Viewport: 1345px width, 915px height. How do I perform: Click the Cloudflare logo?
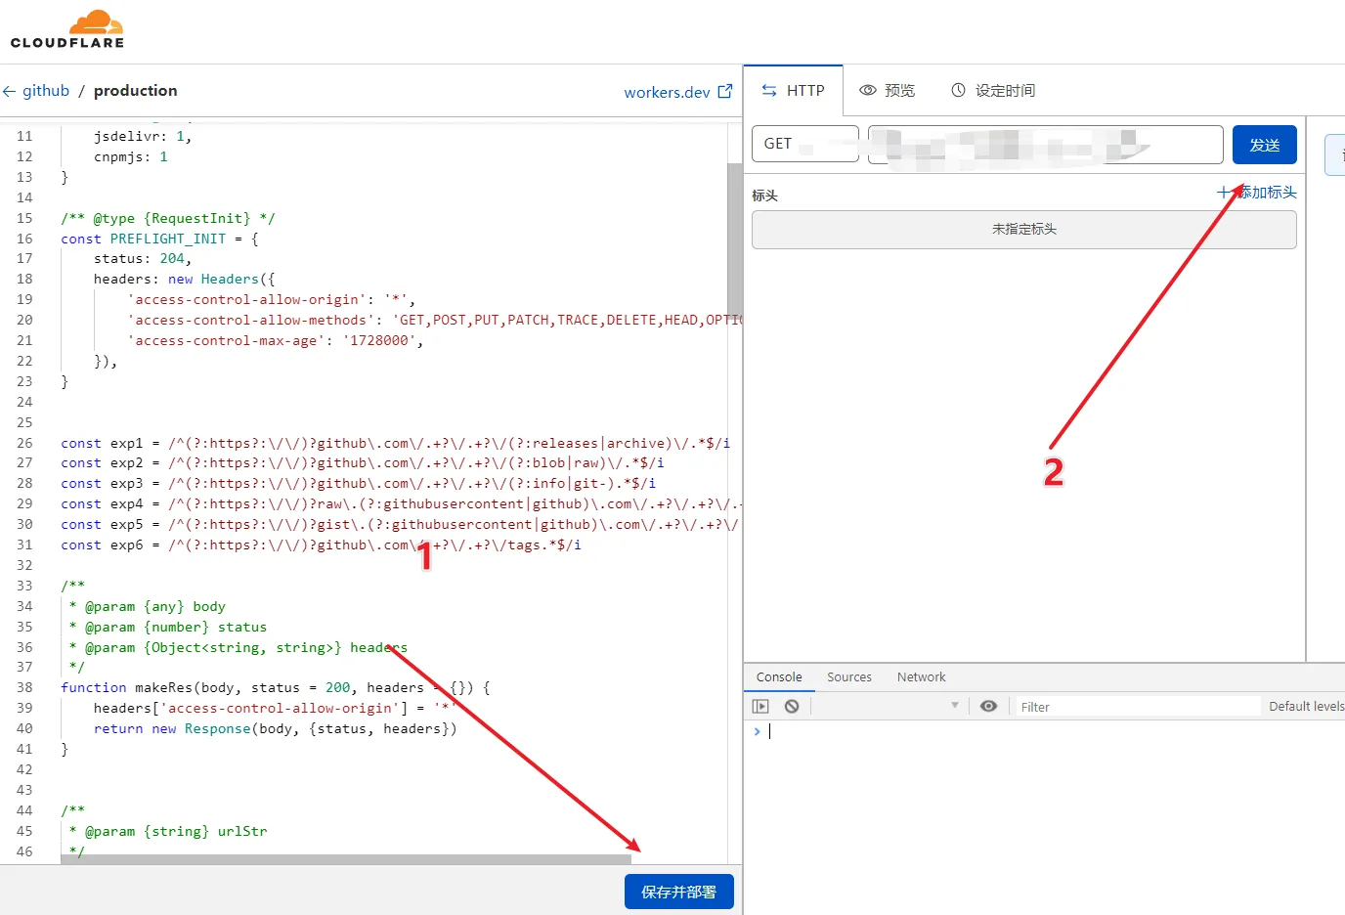coord(67,29)
